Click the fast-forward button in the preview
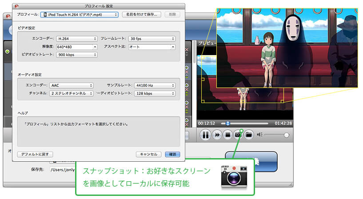 pos(217,135)
